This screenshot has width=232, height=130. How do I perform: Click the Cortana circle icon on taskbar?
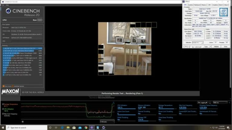pyautogui.click(x=50, y=128)
